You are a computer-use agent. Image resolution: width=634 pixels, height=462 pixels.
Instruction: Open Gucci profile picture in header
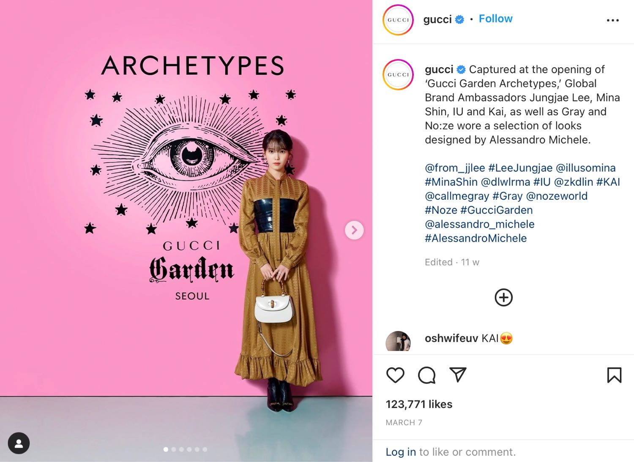pos(398,20)
